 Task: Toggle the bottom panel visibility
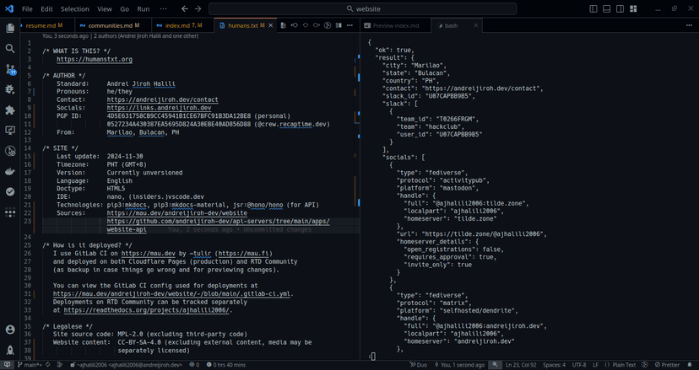coord(607,8)
